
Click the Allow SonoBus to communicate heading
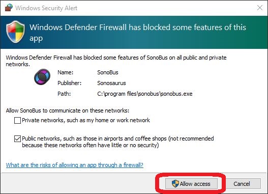68,110
